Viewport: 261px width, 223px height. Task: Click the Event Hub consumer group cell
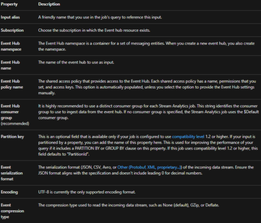[15, 115]
